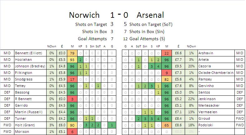
Task: Click Arshavin's minutes cell showing 22
Action: coord(166,53)
